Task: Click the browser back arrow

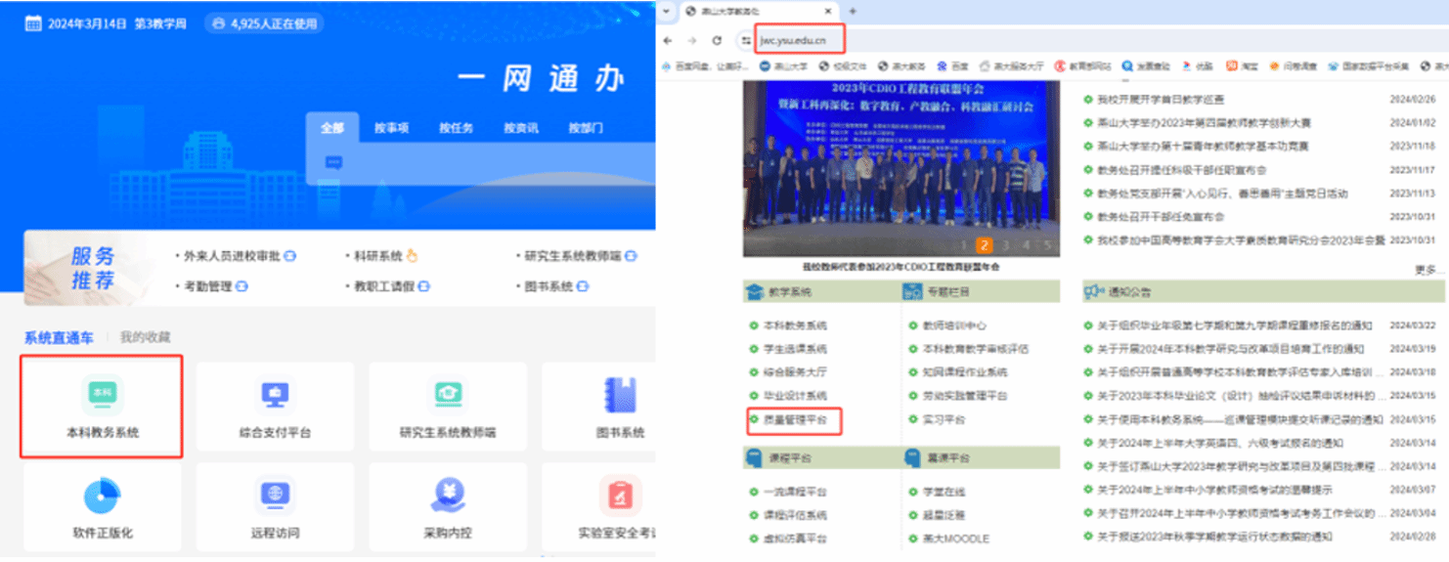Action: [x=668, y=41]
